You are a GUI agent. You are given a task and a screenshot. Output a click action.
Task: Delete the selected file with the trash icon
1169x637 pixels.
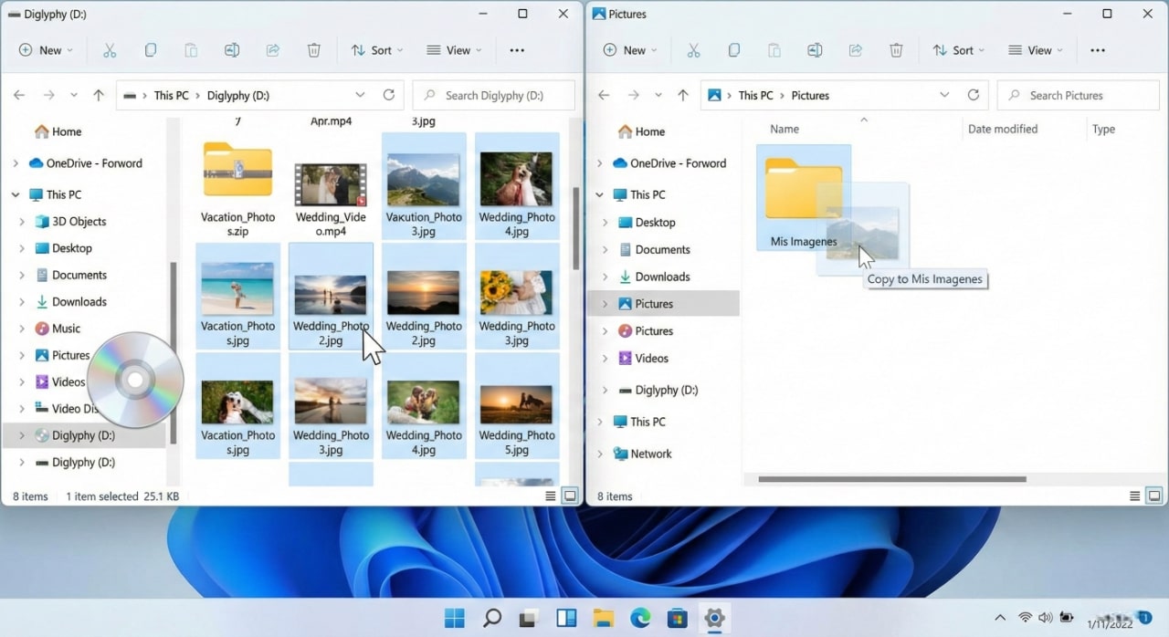[x=314, y=50]
